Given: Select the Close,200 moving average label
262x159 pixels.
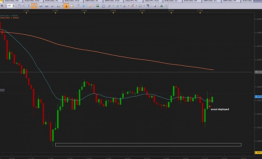Looking at the screenshot, I should point(9,18).
